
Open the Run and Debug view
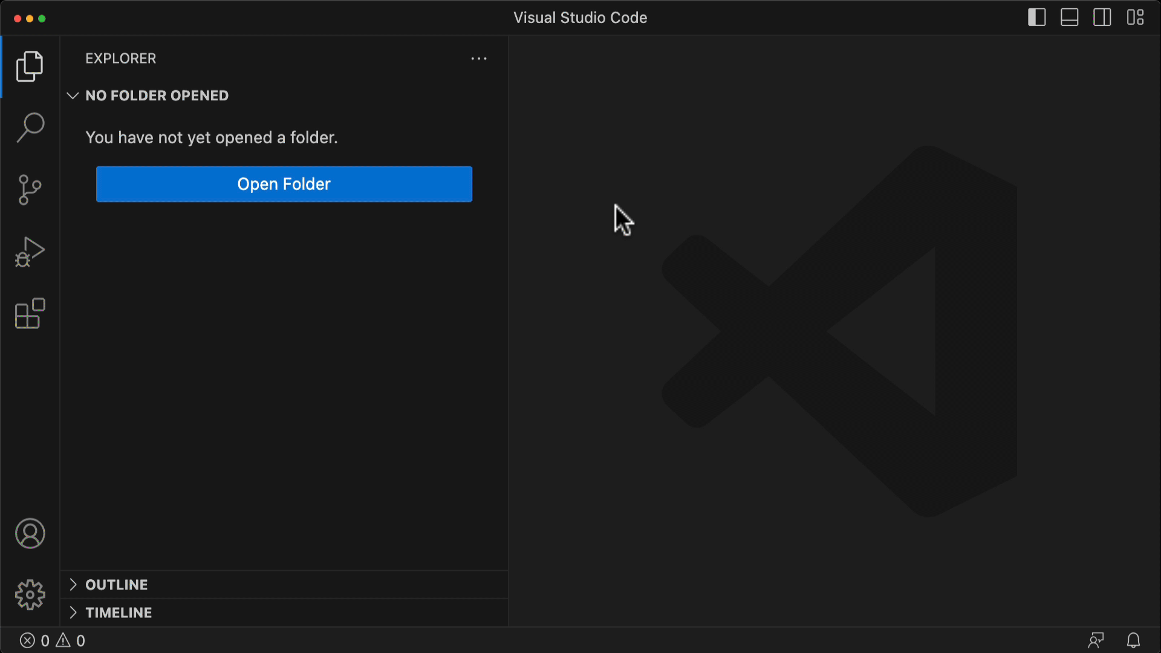click(x=30, y=252)
